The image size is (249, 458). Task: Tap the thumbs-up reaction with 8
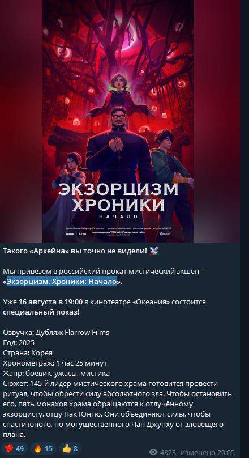click(70, 448)
